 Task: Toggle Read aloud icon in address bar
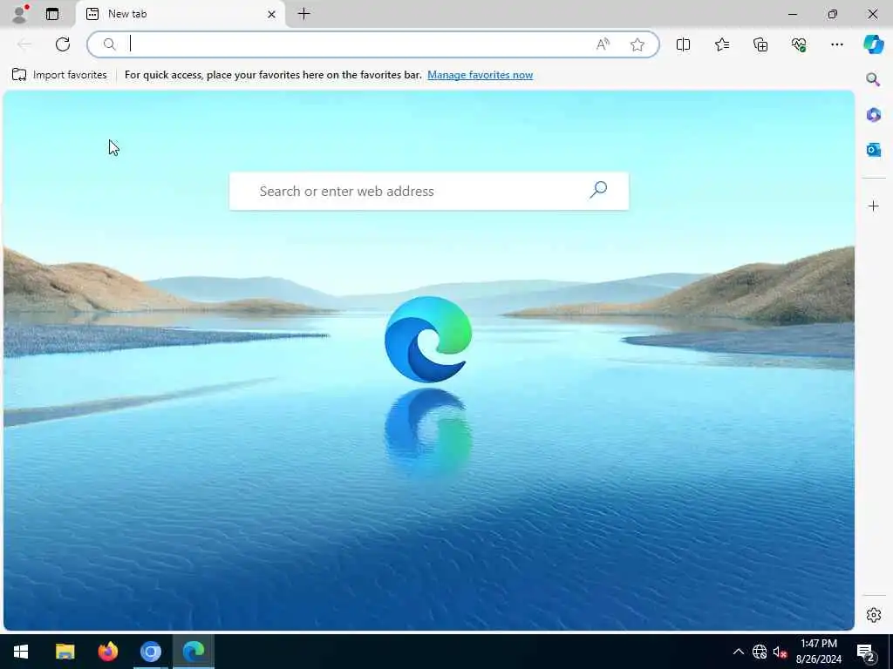click(x=603, y=44)
